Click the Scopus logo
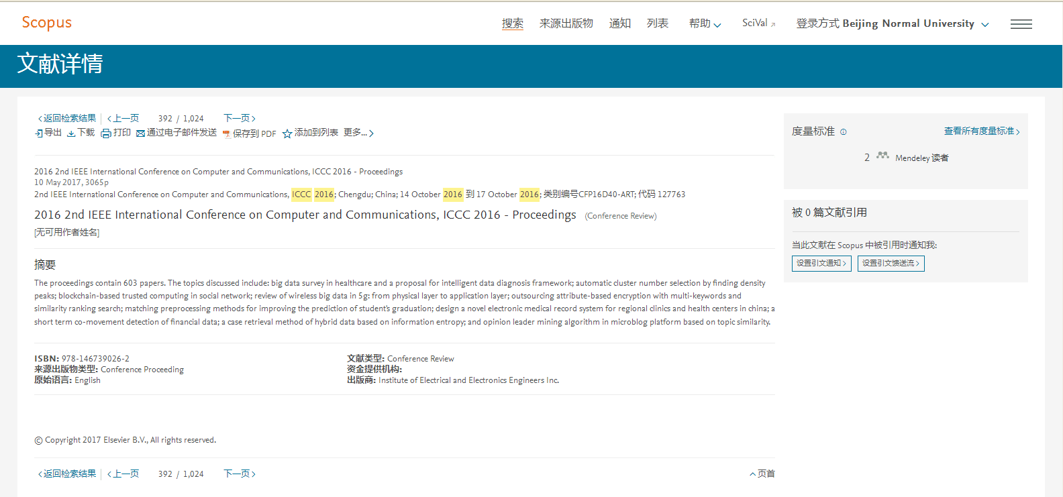 [46, 23]
